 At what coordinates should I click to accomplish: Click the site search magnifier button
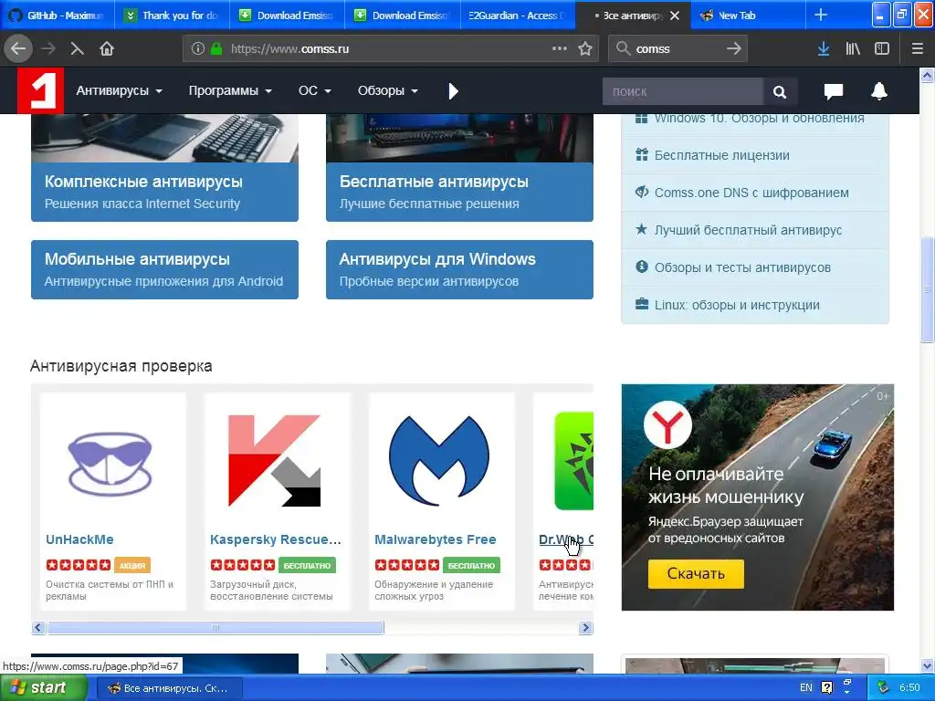pos(780,92)
